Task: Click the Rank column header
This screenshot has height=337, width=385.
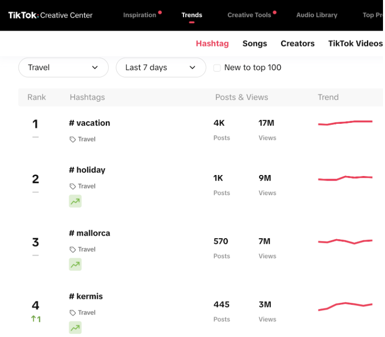Action: click(37, 97)
